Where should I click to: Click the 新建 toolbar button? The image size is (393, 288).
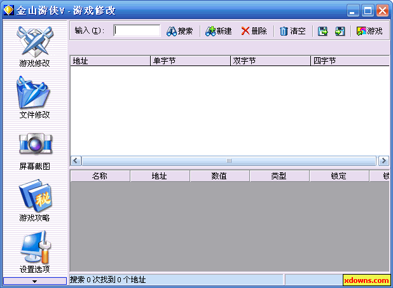[x=218, y=31]
